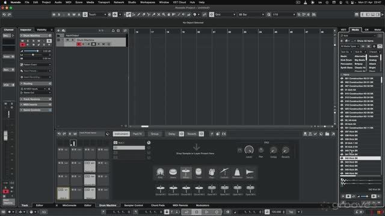The width and height of the screenshot is (385, 216).
Task: Select the Glue tool in toolbar
Action: (154, 14)
